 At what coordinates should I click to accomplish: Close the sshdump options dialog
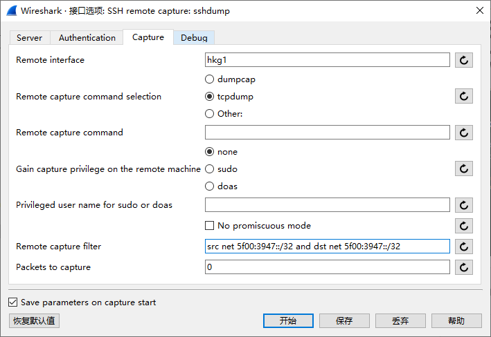479,10
